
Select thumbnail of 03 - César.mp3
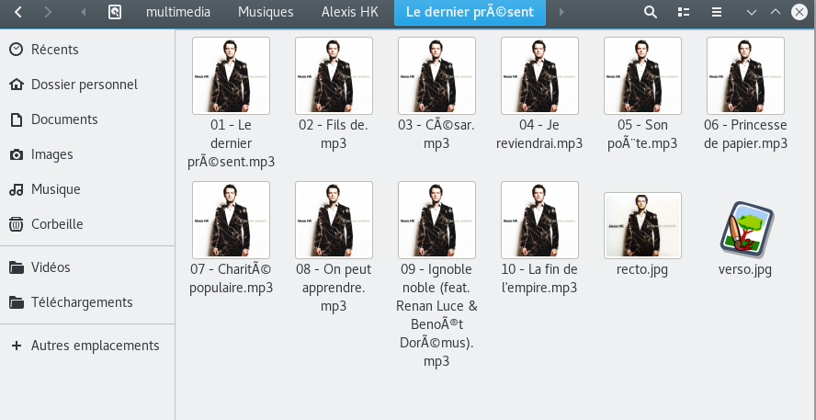tap(437, 75)
